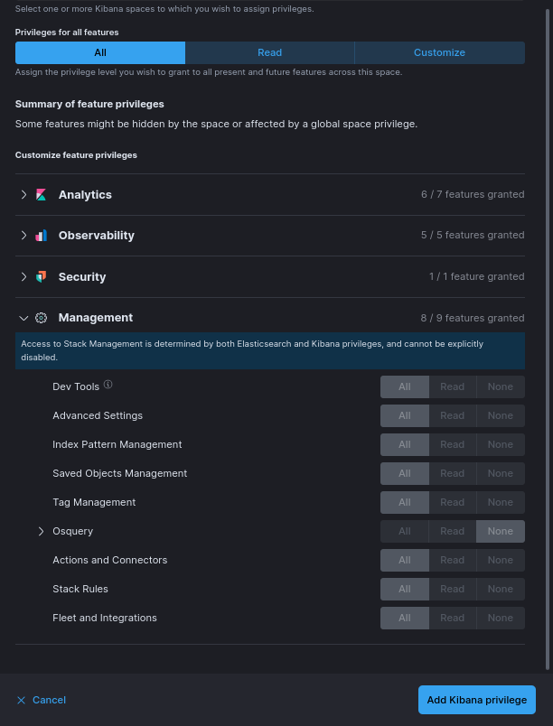This screenshot has width=553, height=726.
Task: Click the Add Kibana privilege button
Action: click(476, 700)
